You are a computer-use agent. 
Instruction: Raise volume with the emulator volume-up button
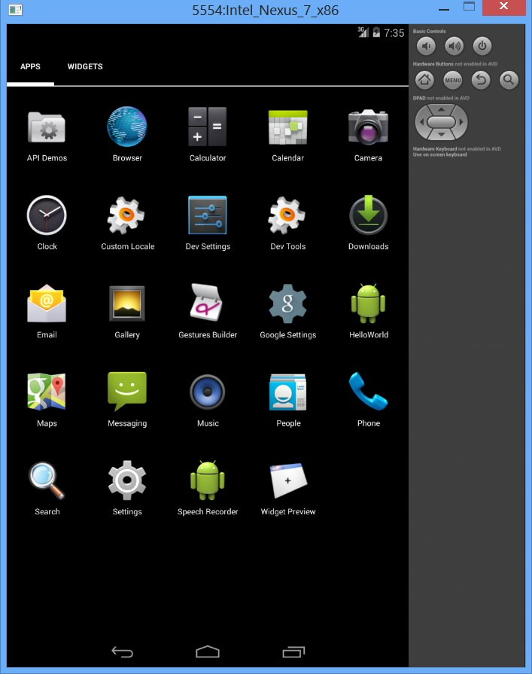(x=454, y=47)
